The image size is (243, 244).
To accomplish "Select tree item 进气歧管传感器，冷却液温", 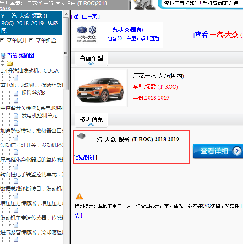I will click(x=31, y=232).
